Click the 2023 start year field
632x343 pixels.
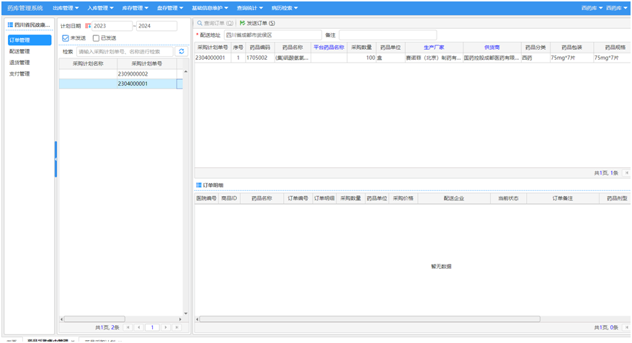coord(112,26)
